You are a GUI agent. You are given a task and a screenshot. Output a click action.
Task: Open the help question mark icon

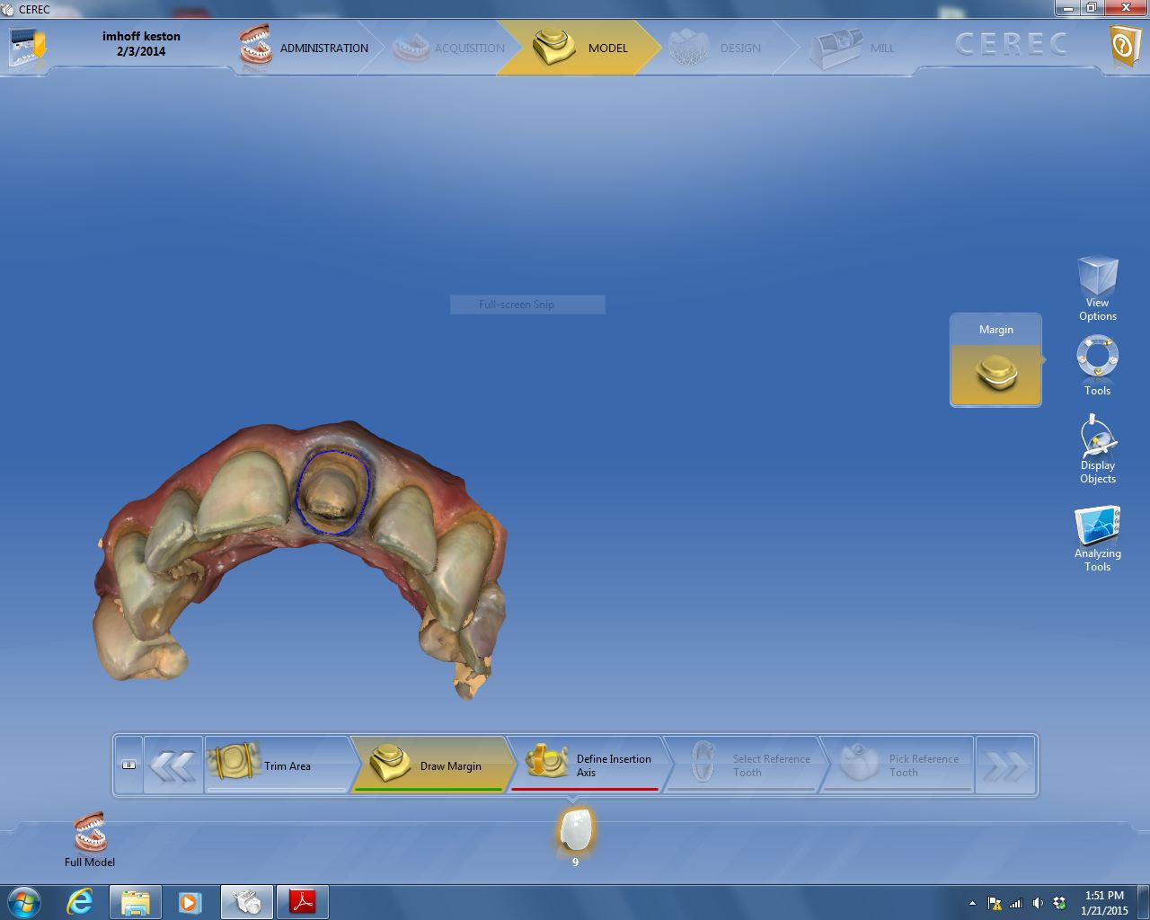1124,45
